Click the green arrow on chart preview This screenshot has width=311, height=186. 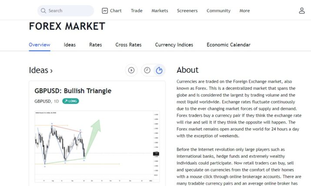coord(93,137)
